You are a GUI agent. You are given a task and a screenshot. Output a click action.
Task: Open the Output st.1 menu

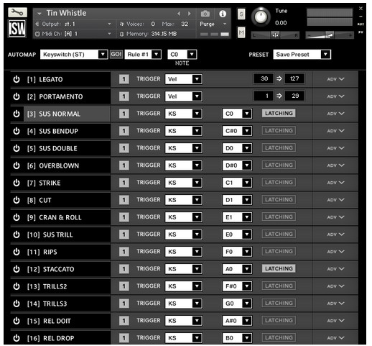click(73, 24)
